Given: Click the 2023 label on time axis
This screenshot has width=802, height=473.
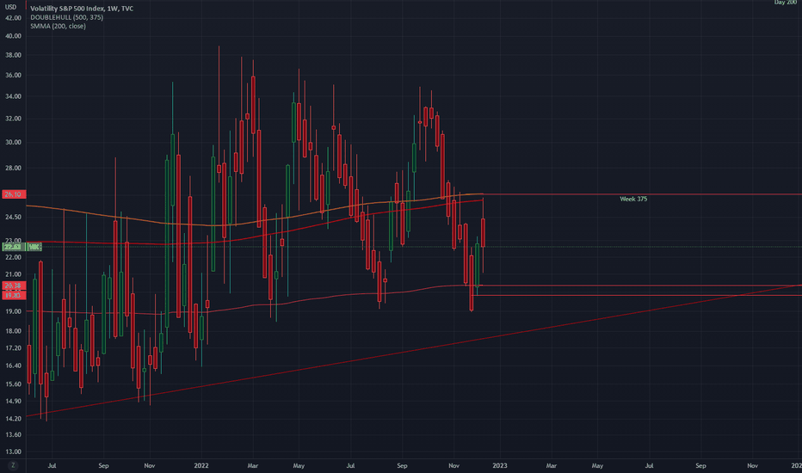Looking at the screenshot, I should [x=500, y=466].
